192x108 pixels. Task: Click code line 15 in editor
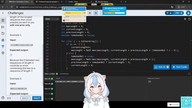pyautogui.click(x=113, y=59)
